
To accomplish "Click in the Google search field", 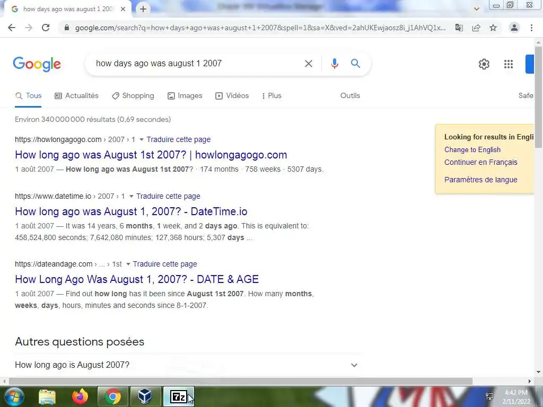I will click(197, 64).
